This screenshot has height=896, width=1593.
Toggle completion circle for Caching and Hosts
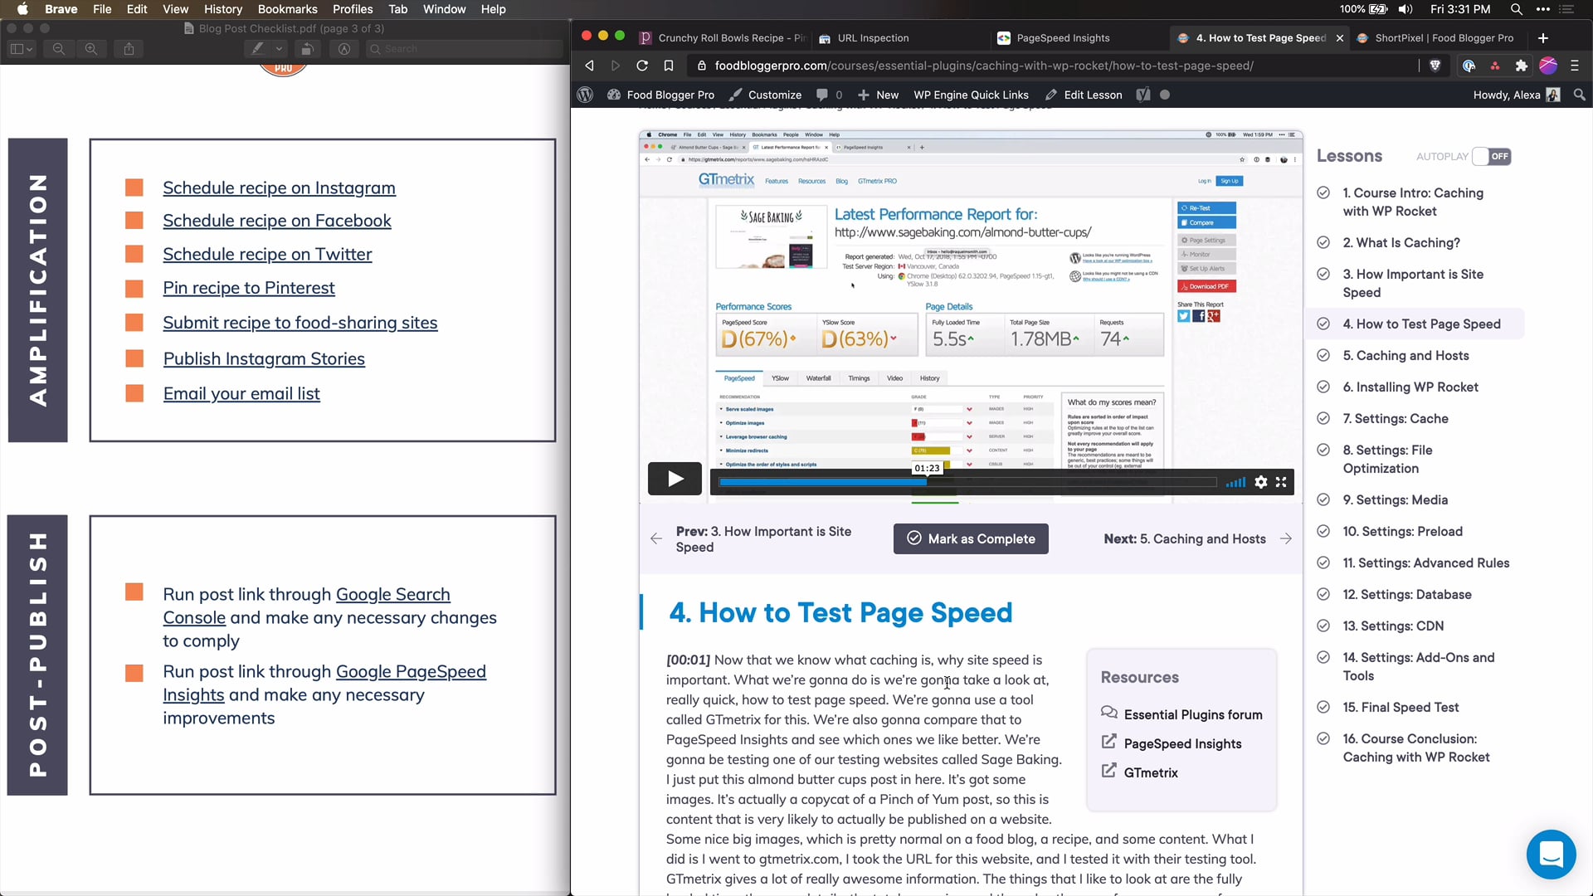point(1323,356)
